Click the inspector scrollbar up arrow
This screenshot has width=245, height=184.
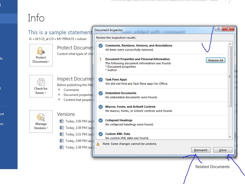coord(230,44)
